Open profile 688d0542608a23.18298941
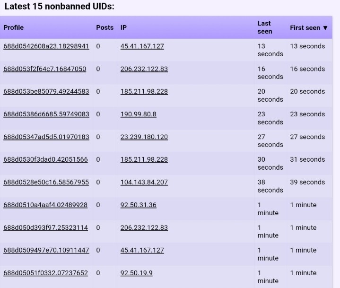340x288 pixels. pos(46,46)
